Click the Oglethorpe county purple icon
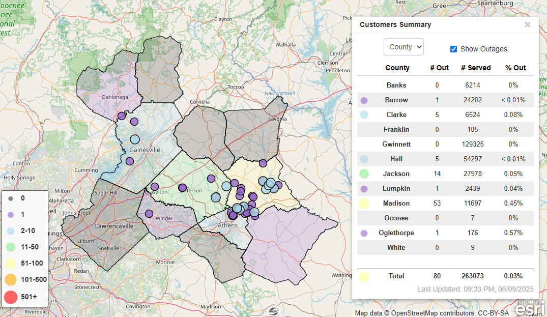Screen dimensions: 547x317 click(x=364, y=233)
